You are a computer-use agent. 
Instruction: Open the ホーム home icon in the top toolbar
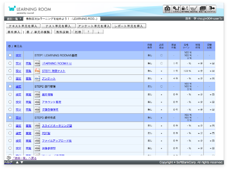(x=167, y=9)
